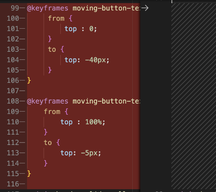Click the empty removed line 107
216x192 pixels.
pyautogui.click(x=83, y=91)
